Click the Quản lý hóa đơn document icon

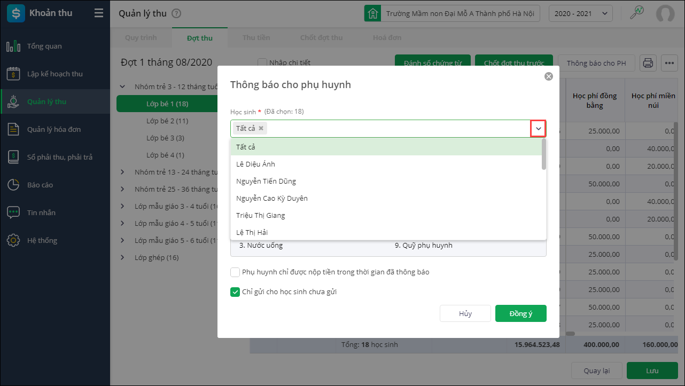pyautogui.click(x=13, y=130)
